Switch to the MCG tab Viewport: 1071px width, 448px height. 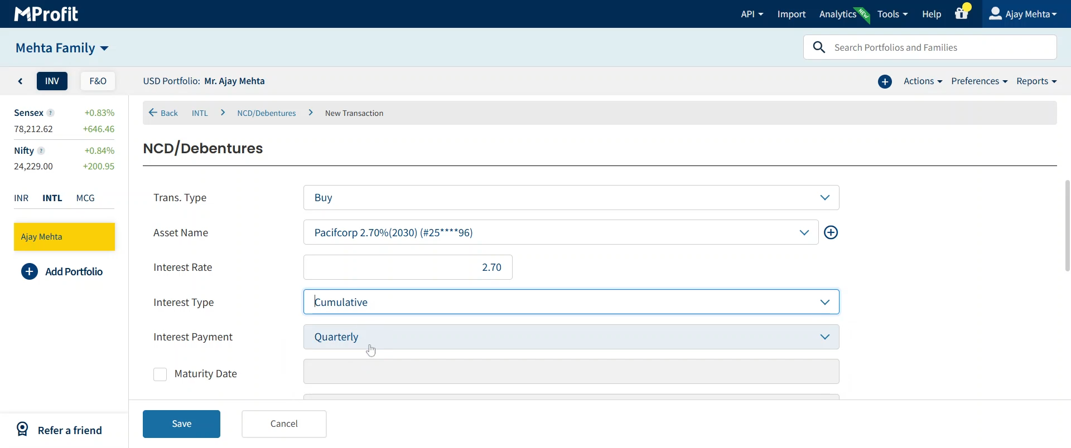[85, 198]
